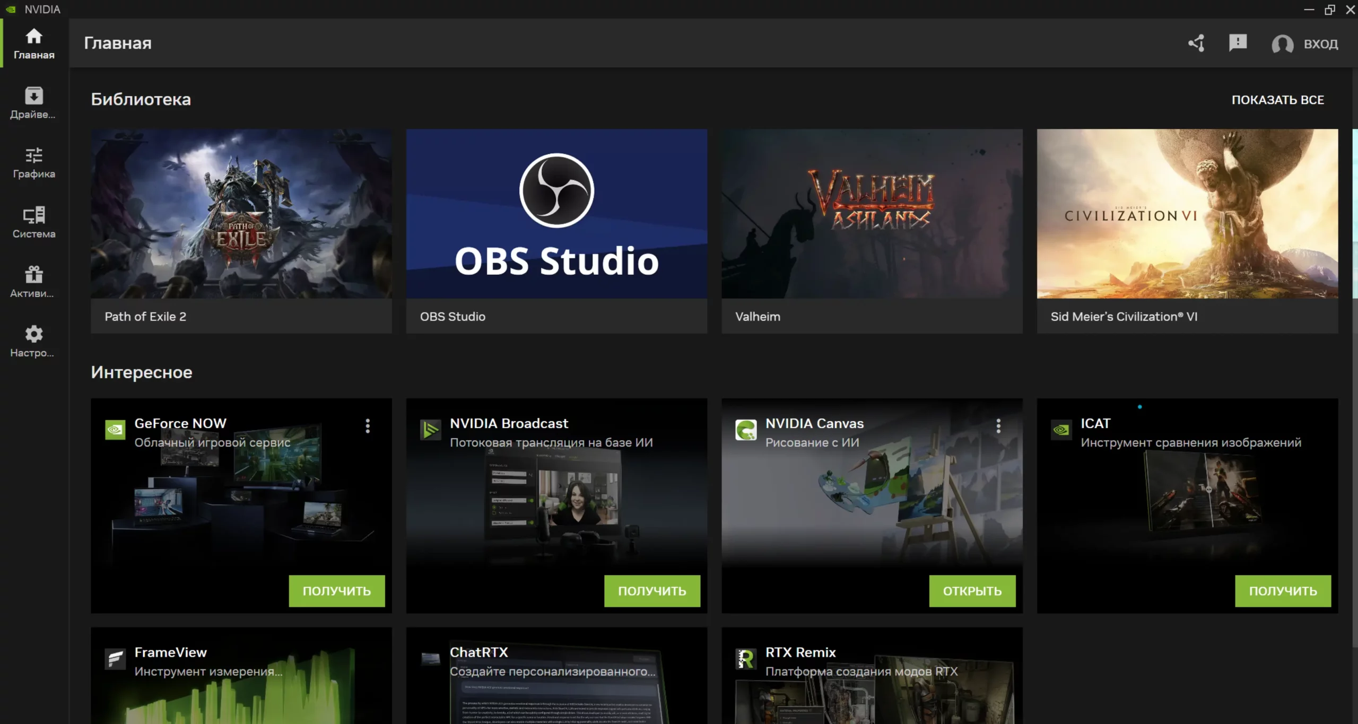Open NVIDIA Canvas three-dot options menu

pyautogui.click(x=998, y=426)
